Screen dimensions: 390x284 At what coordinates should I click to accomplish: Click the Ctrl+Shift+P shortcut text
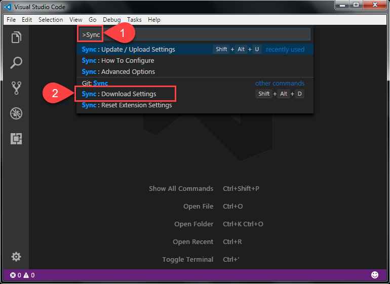[241, 188]
